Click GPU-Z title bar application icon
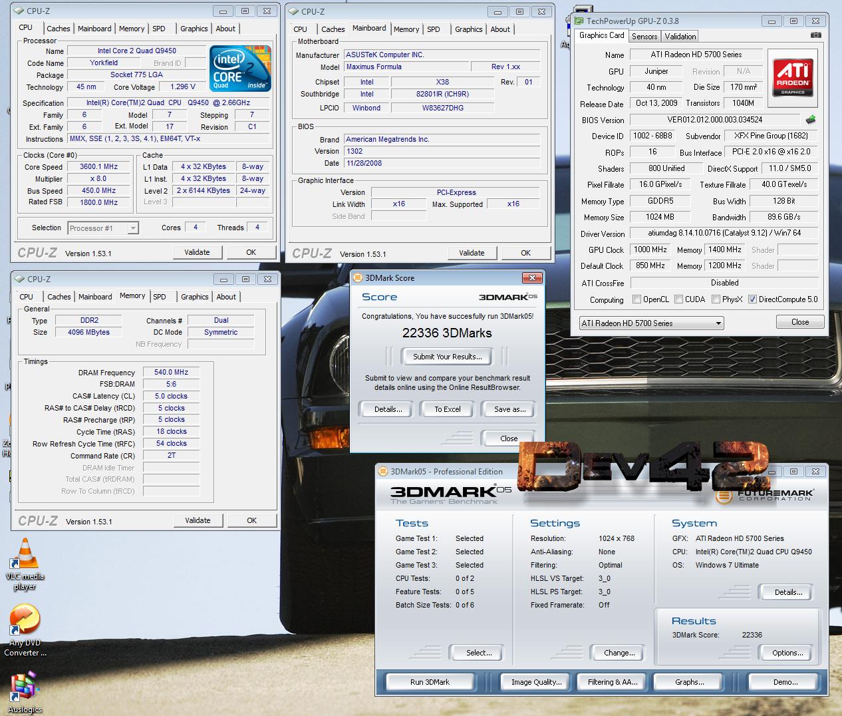Viewport: 842px width, 716px height. [x=579, y=21]
